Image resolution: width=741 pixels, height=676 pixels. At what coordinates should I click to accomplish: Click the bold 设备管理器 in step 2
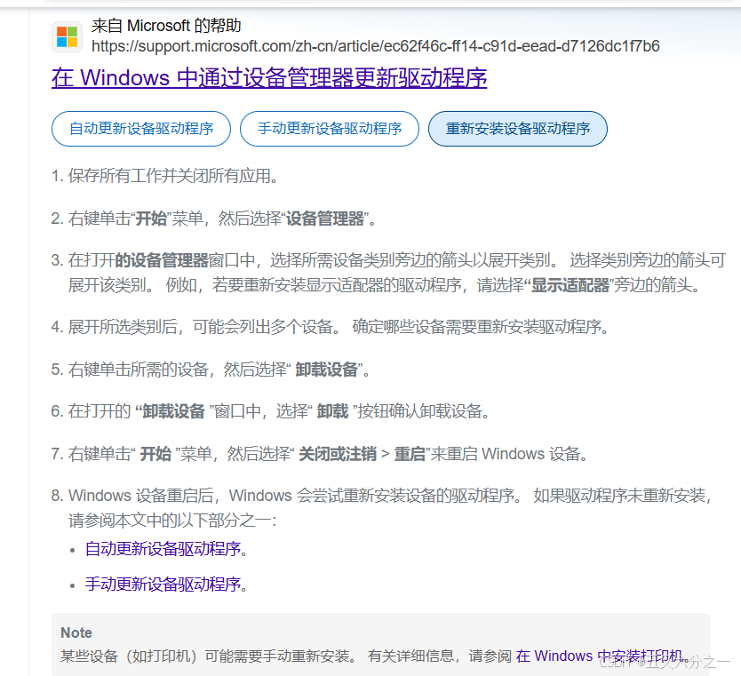coord(325,219)
